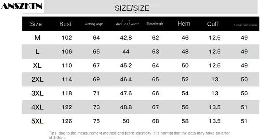Select the Bust column header
The height and width of the screenshot is (140, 275).
[x=65, y=24]
